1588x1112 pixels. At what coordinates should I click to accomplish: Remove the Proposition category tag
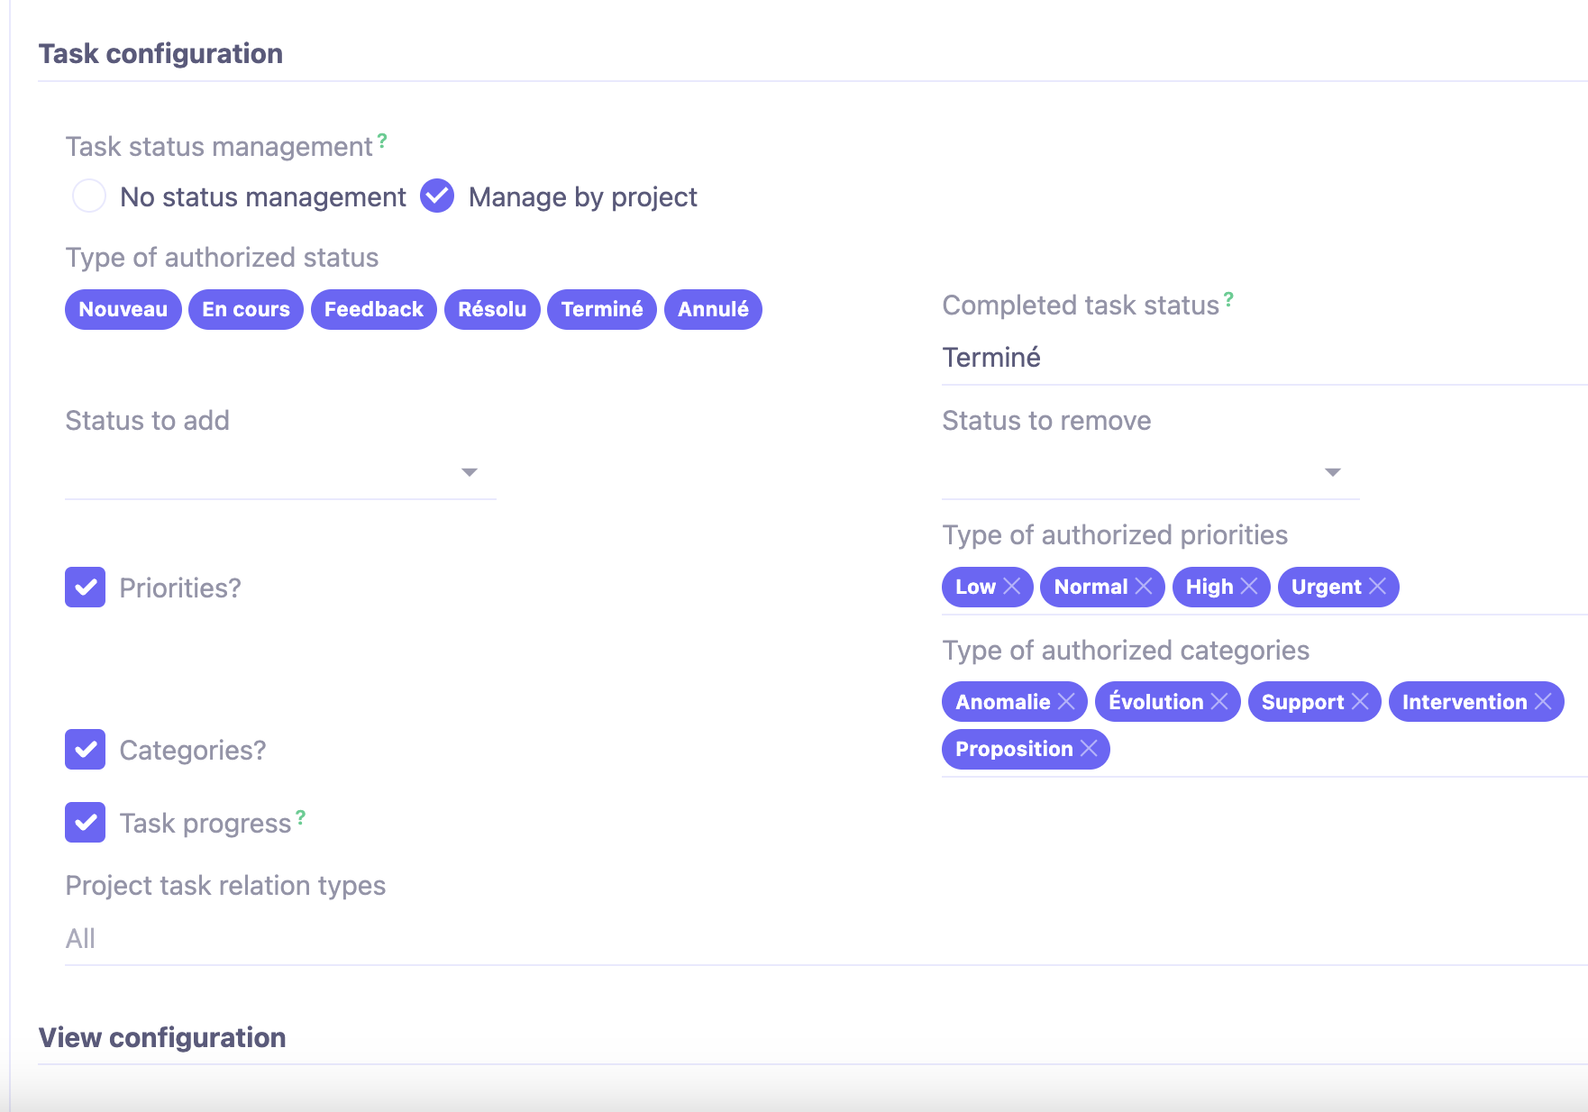click(1091, 749)
